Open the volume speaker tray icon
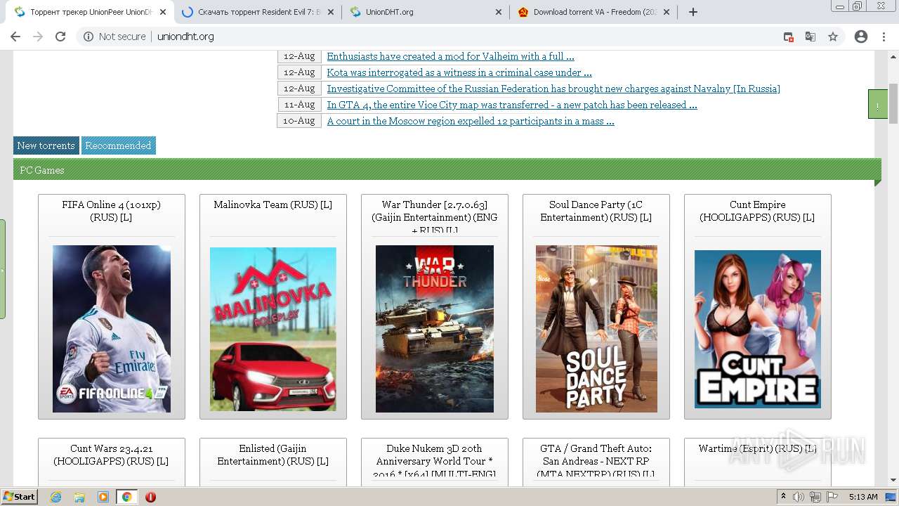The height and width of the screenshot is (506, 899). (x=799, y=497)
